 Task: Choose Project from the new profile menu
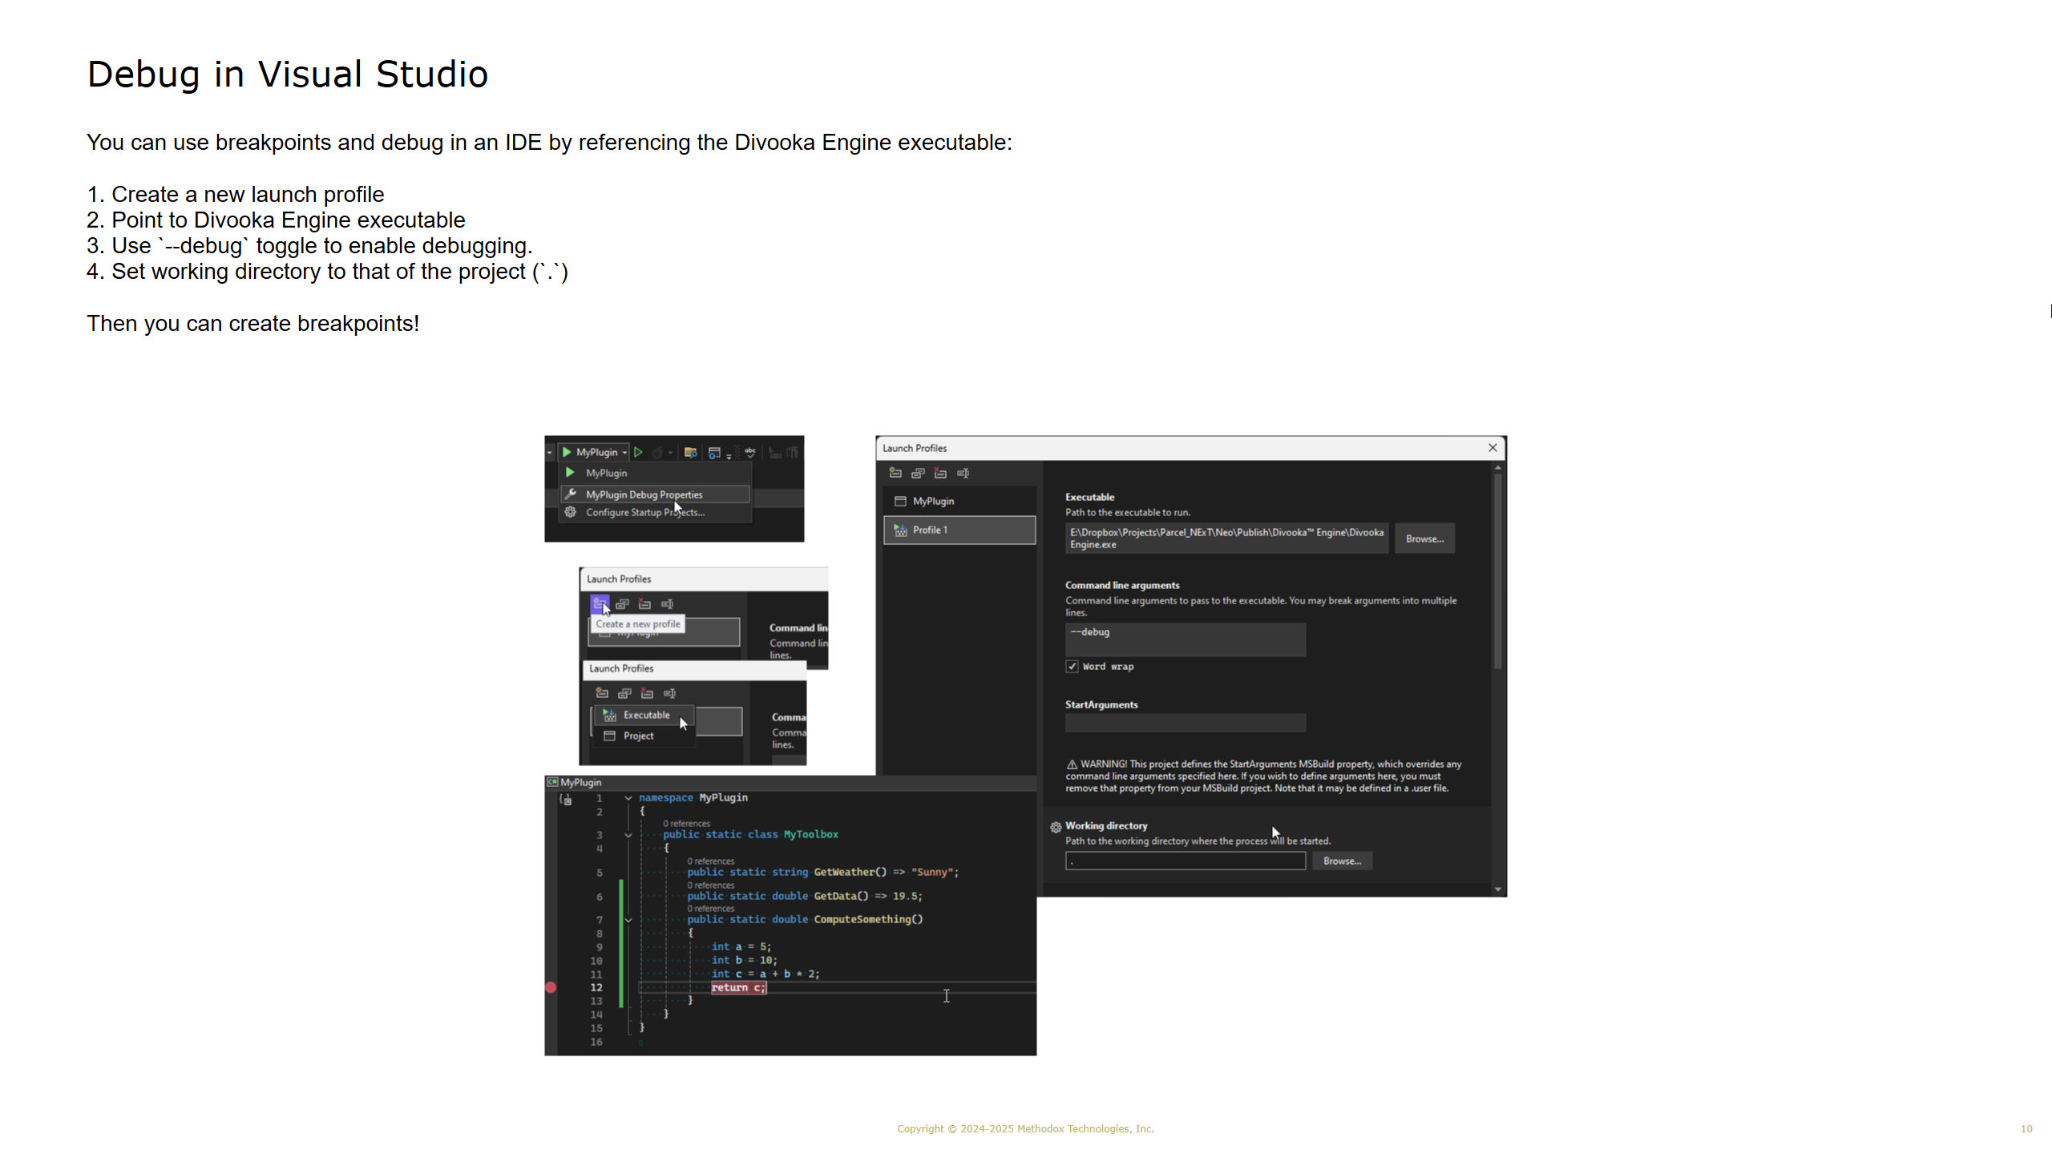pos(644,736)
